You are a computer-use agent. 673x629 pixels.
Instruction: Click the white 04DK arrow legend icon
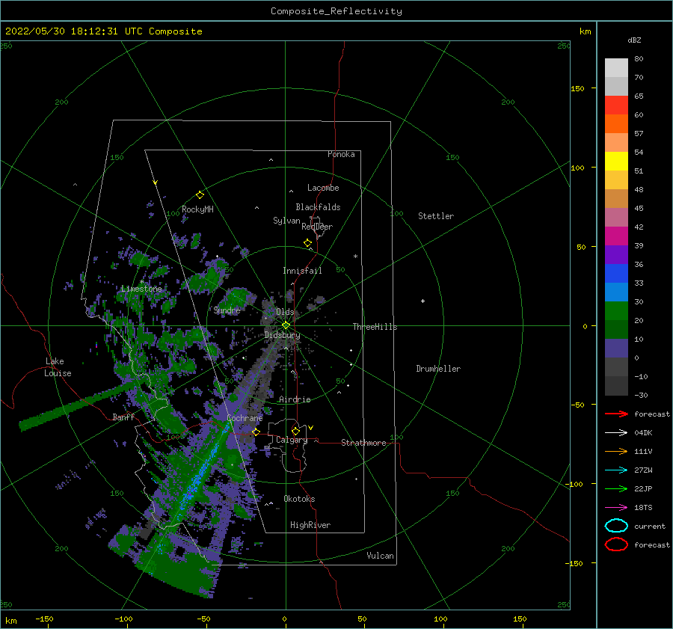coord(616,432)
